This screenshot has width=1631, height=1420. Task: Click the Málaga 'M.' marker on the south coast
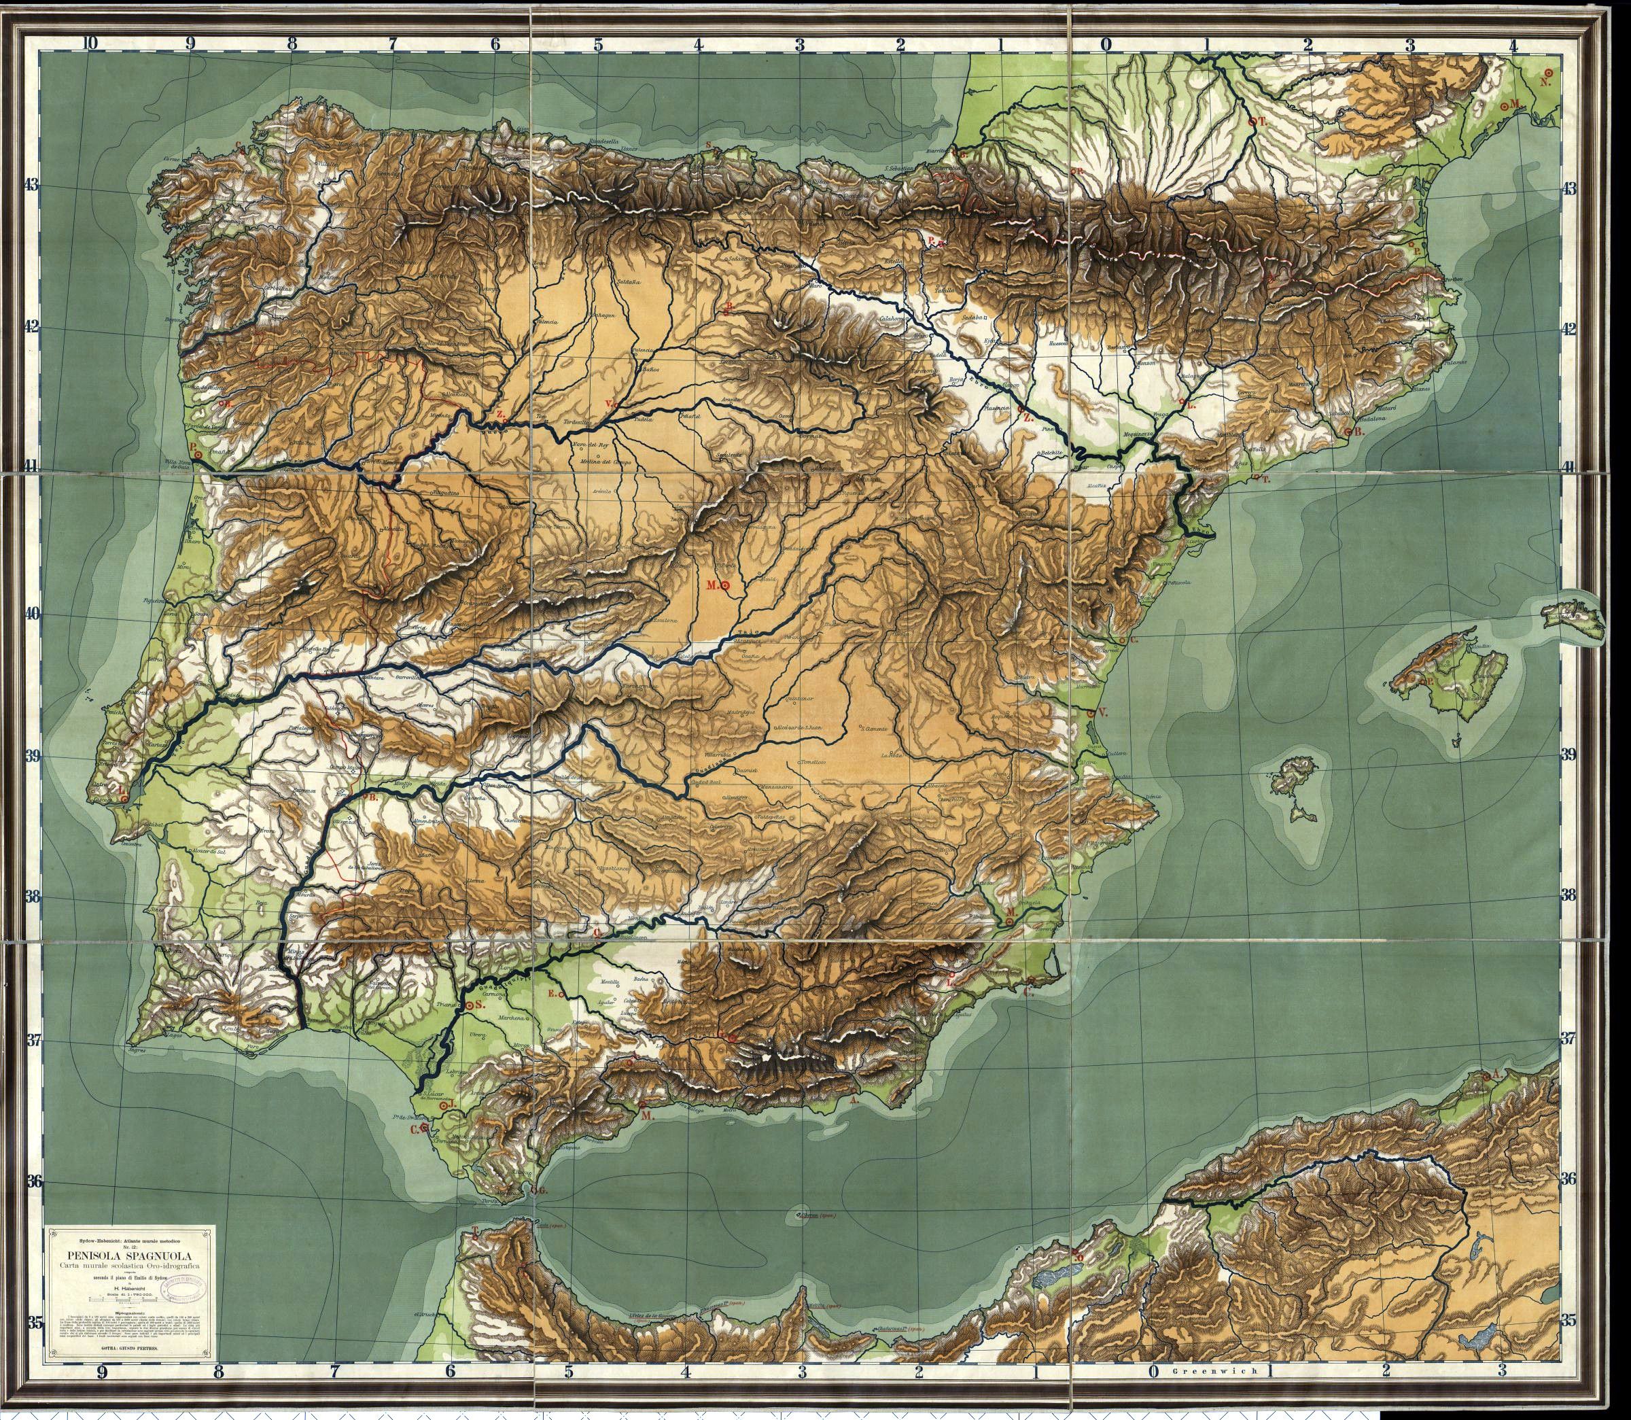click(642, 1103)
